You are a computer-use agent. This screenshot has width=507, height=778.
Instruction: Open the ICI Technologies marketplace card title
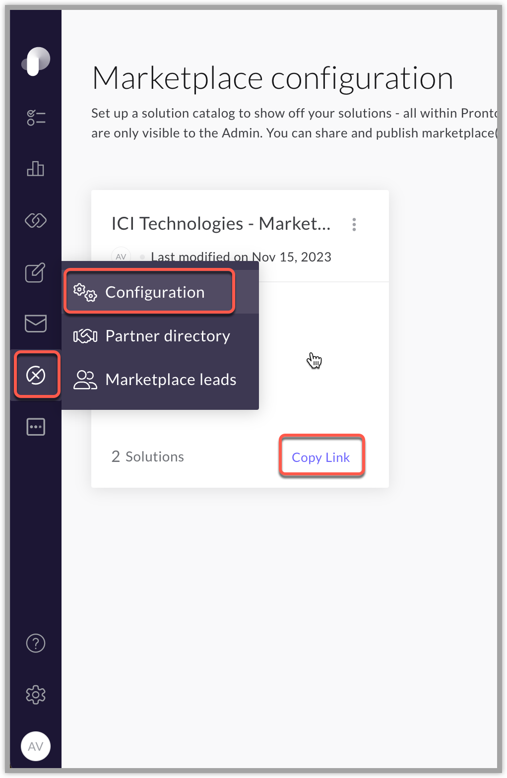221,224
